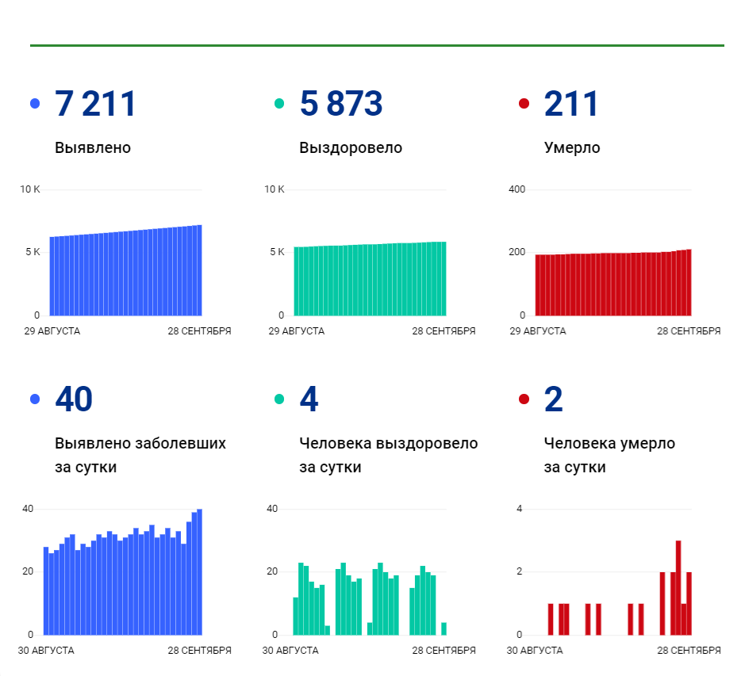The height and width of the screenshot is (676, 745).
Task: Click the last blue bar in daily detected chart
Action: point(200,572)
